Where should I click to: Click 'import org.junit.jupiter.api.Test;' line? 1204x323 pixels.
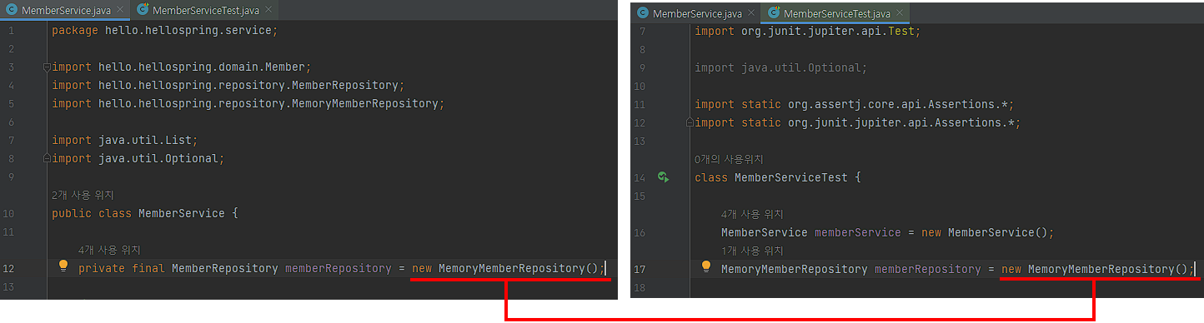pyautogui.click(x=807, y=31)
